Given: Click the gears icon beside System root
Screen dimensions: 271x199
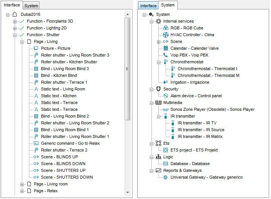Looking at the screenshot, I should pos(151,14).
